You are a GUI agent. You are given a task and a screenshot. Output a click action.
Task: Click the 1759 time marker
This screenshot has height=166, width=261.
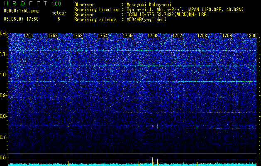(x=227, y=36)
